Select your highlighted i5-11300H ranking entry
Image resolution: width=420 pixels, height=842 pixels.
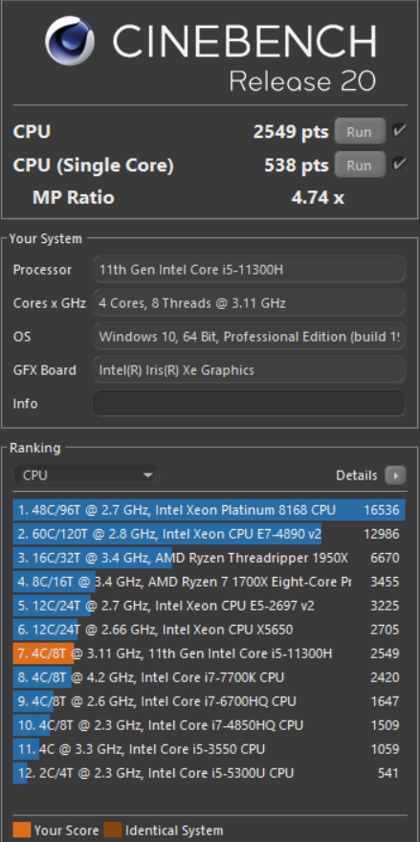(x=209, y=654)
